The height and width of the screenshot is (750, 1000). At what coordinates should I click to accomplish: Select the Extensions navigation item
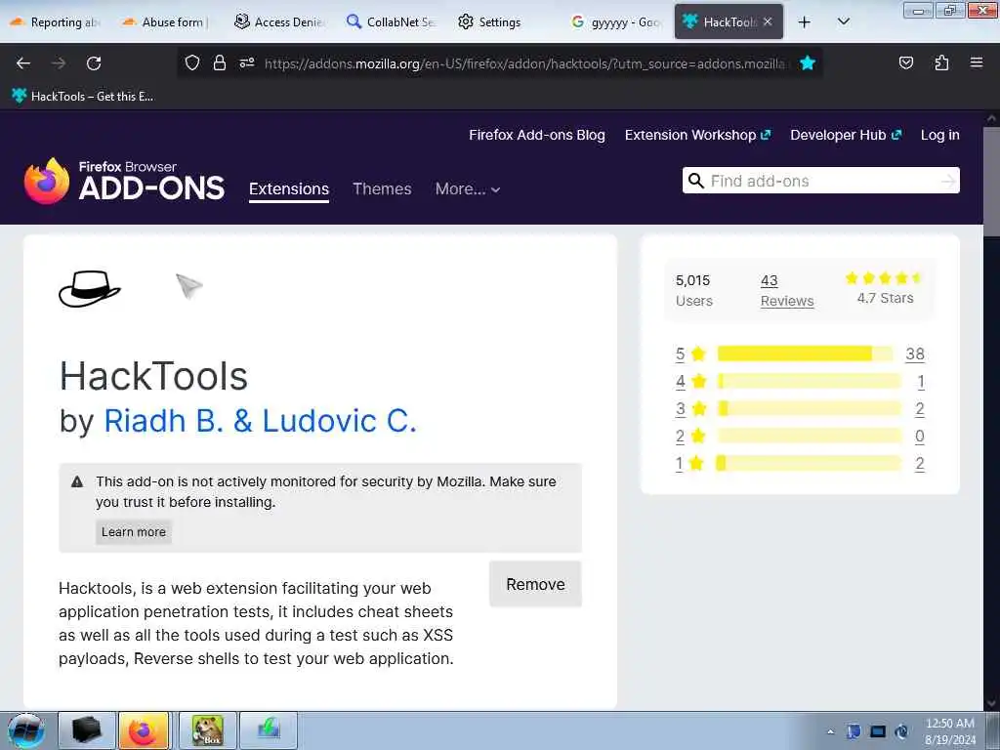pyautogui.click(x=289, y=188)
